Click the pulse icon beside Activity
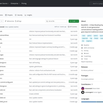The image size is (103, 103). tap(82, 51)
